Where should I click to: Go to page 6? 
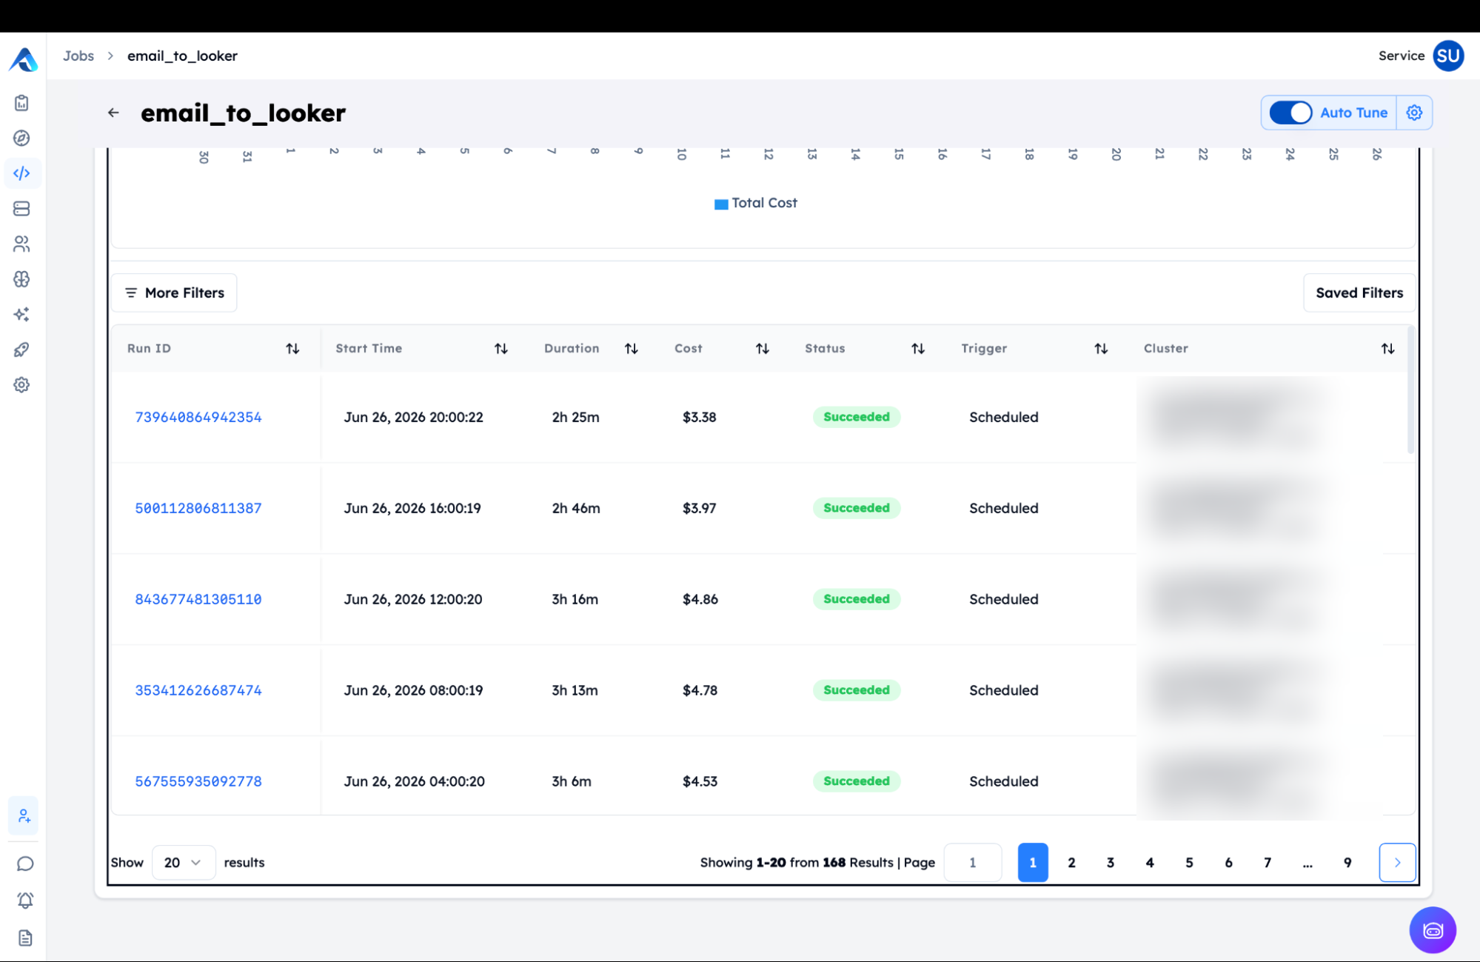pos(1228,863)
